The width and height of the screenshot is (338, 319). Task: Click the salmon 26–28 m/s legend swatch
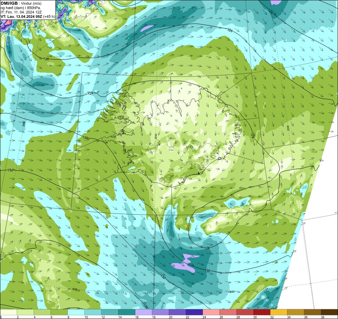click(x=228, y=312)
